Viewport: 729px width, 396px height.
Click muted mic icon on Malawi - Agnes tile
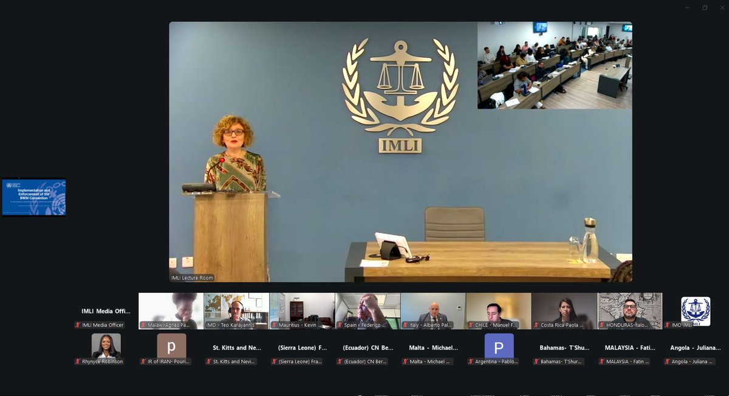[x=143, y=325]
